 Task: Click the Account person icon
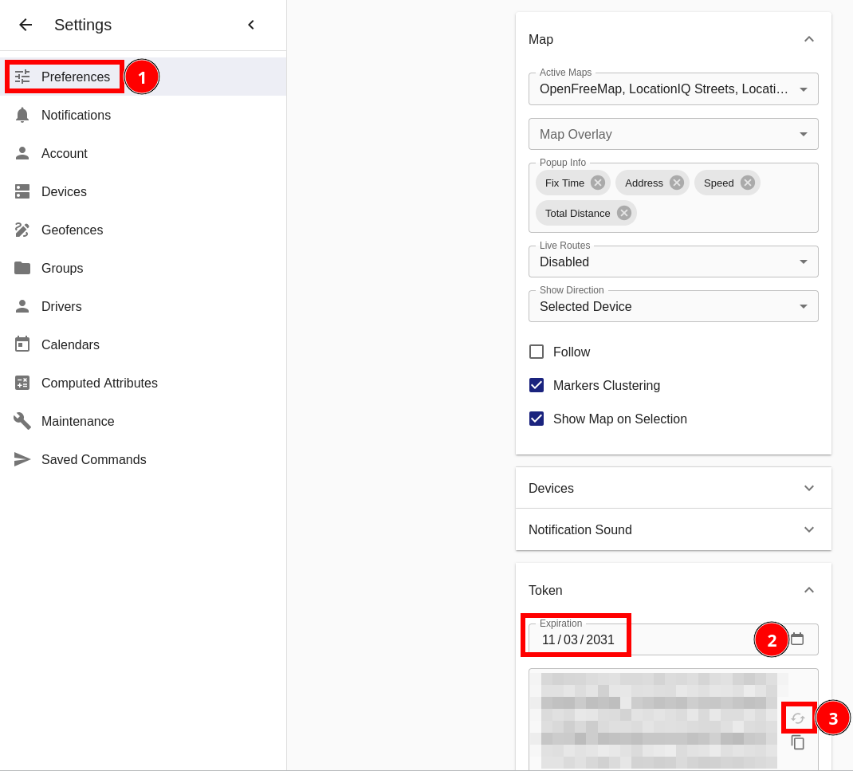22,153
